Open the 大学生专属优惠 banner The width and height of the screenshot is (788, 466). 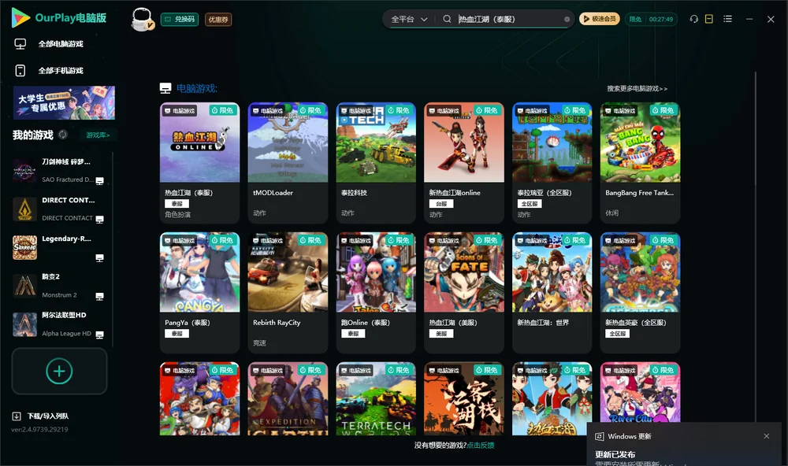point(64,102)
